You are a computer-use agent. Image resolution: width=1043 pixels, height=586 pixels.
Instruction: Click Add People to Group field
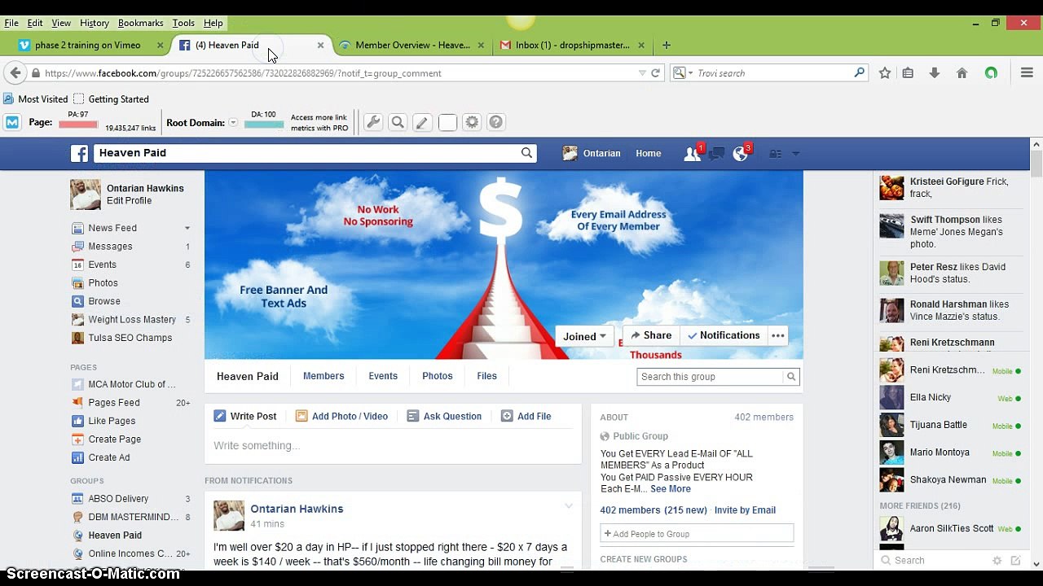(697, 534)
